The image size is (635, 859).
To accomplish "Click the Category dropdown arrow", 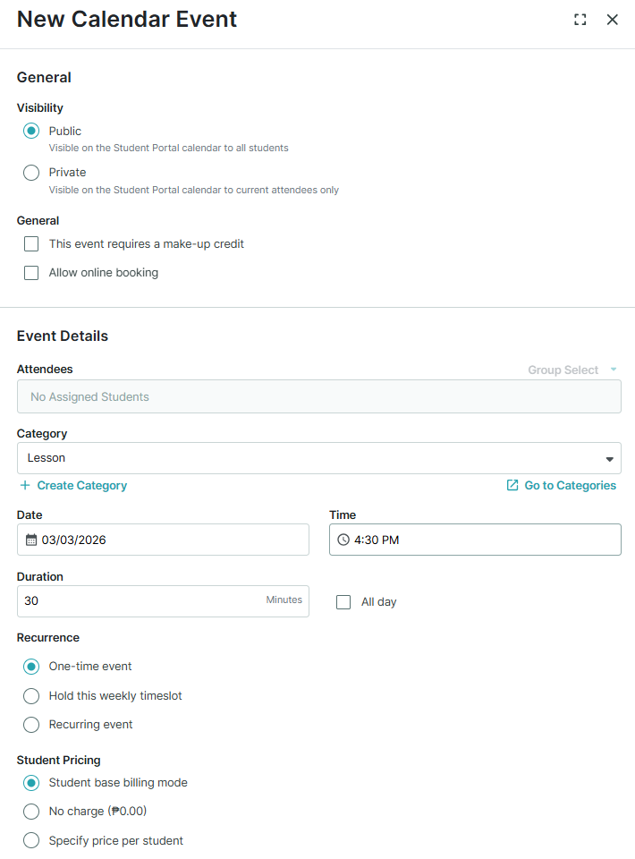I will pyautogui.click(x=611, y=457).
